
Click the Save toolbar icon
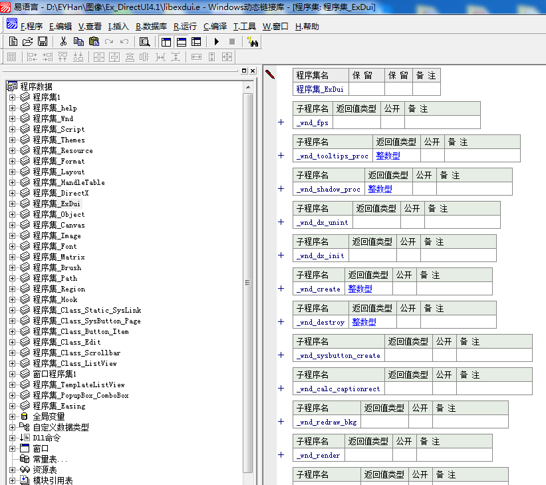pyautogui.click(x=43, y=42)
